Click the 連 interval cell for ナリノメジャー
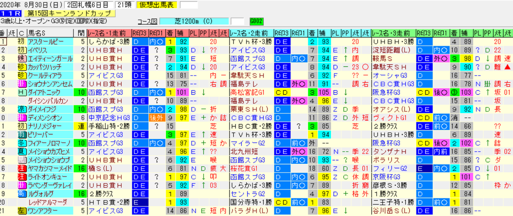Screen dimensions: 513x216 [x=80, y=126]
